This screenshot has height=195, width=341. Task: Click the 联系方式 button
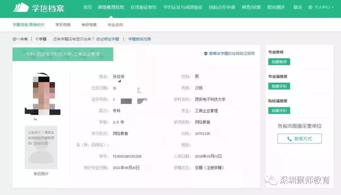(299, 139)
